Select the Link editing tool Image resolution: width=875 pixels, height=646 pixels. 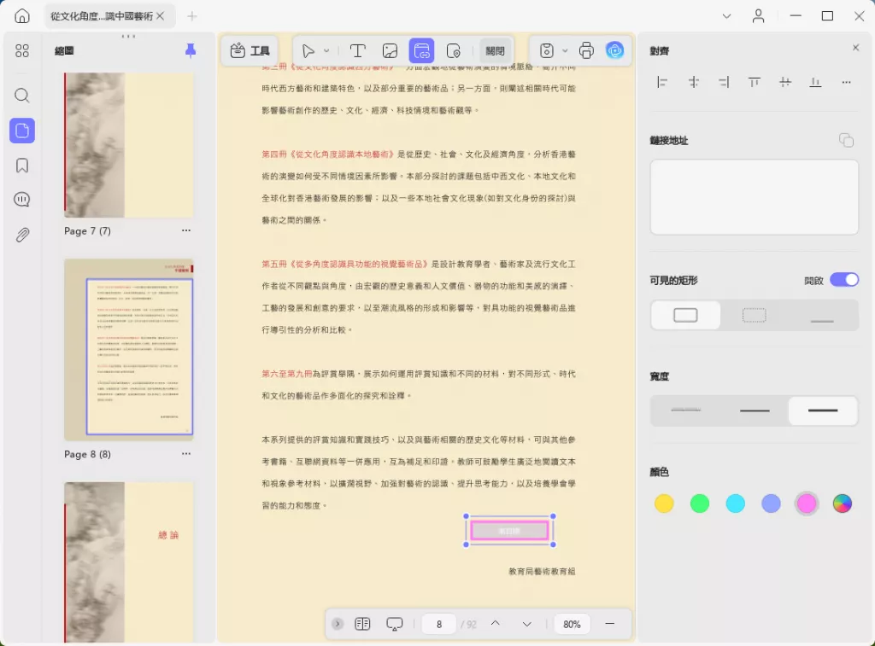point(422,50)
